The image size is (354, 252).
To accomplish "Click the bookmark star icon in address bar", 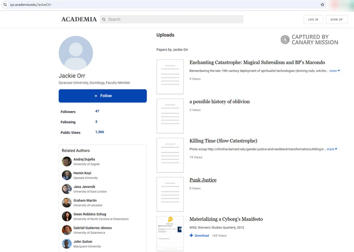I will coord(322,4).
